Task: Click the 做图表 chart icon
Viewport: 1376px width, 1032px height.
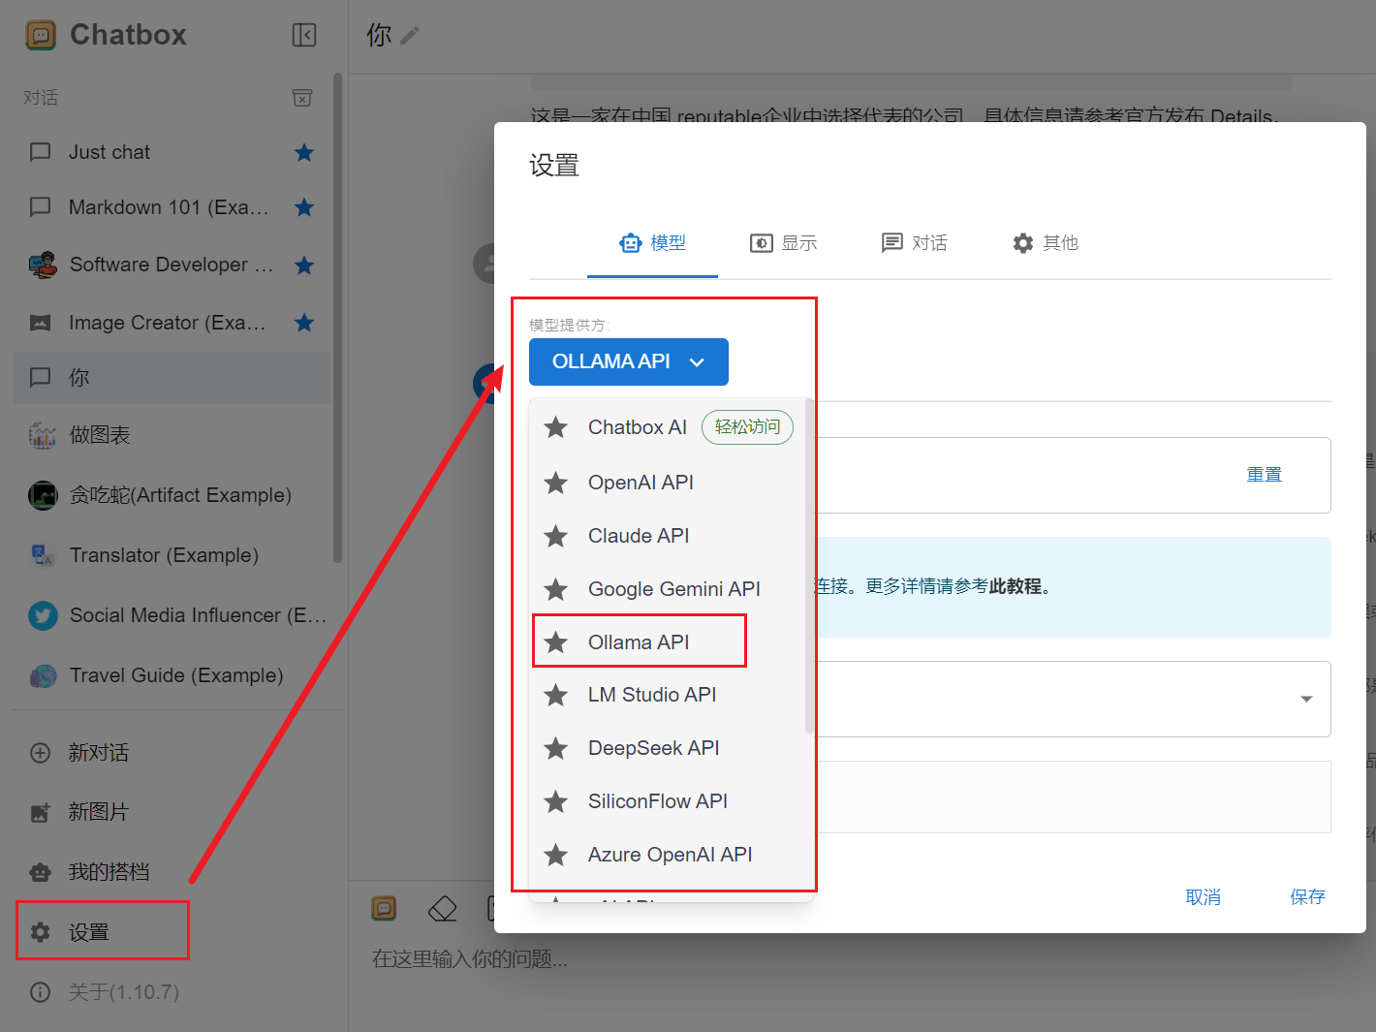Action: click(43, 435)
